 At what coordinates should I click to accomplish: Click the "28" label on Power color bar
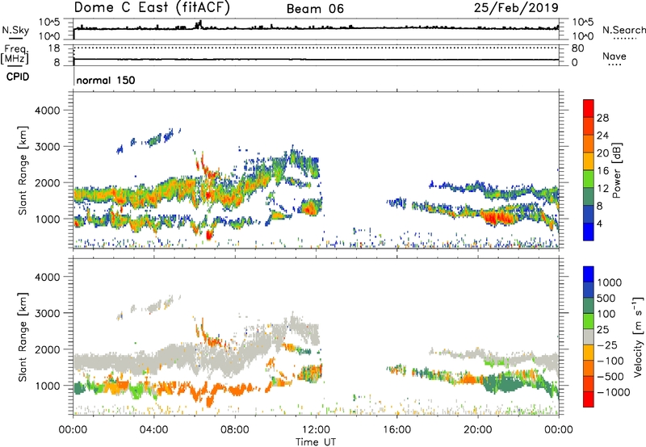602,118
